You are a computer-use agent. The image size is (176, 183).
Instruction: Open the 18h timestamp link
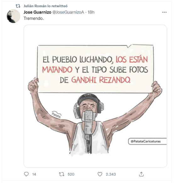pos(91,12)
